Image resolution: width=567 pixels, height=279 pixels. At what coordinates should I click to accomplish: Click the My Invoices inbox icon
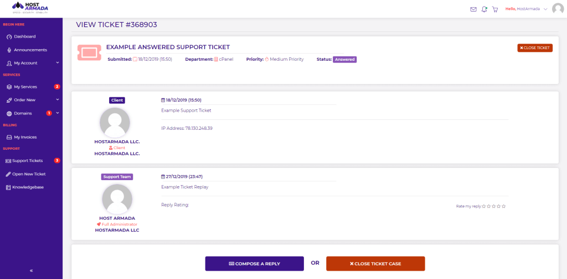[9, 137]
